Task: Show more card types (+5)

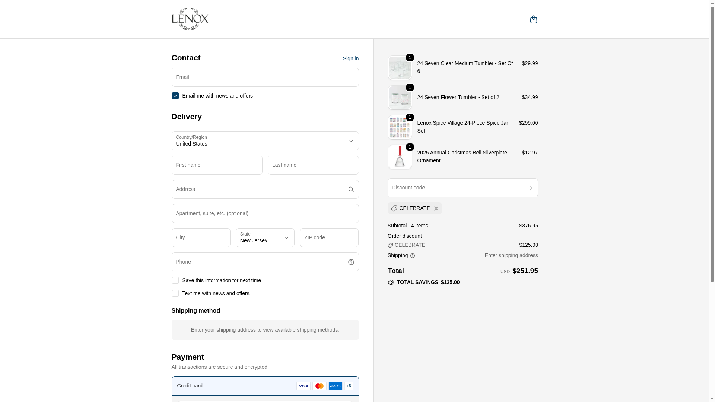Action: pyautogui.click(x=349, y=386)
